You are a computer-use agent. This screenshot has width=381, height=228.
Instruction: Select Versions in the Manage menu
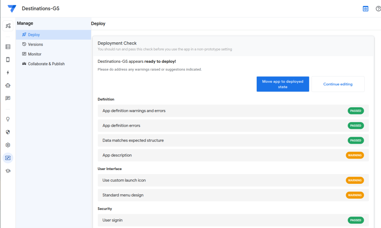pyautogui.click(x=54, y=45)
